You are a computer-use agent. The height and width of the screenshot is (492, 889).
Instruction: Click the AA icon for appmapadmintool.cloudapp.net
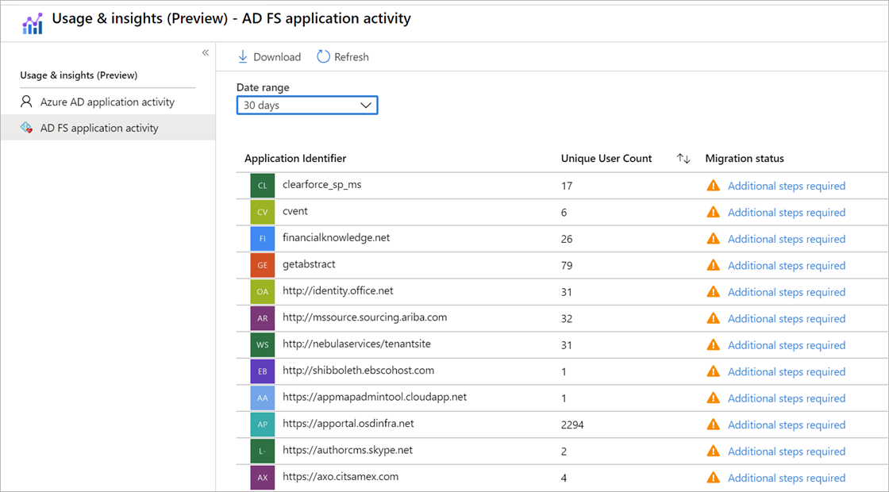coord(263,398)
